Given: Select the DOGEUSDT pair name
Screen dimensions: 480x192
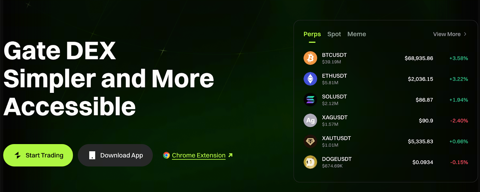Looking at the screenshot, I should (x=337, y=159).
